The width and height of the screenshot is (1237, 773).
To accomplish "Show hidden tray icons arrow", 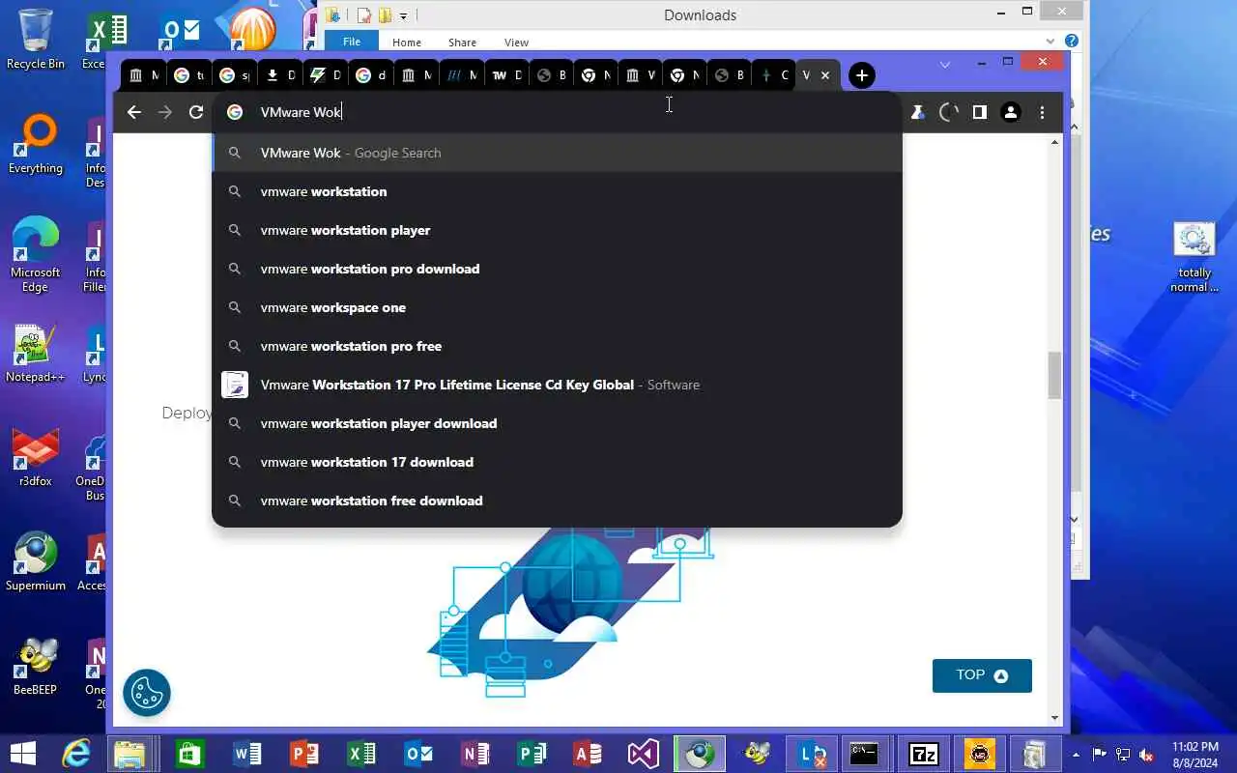I will [1077, 754].
